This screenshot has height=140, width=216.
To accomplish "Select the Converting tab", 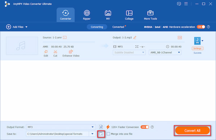I will [97, 27].
